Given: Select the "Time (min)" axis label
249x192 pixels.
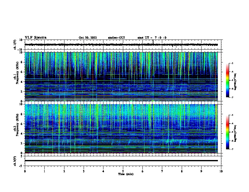Looking at the screenshot, I should (x=126, y=174).
